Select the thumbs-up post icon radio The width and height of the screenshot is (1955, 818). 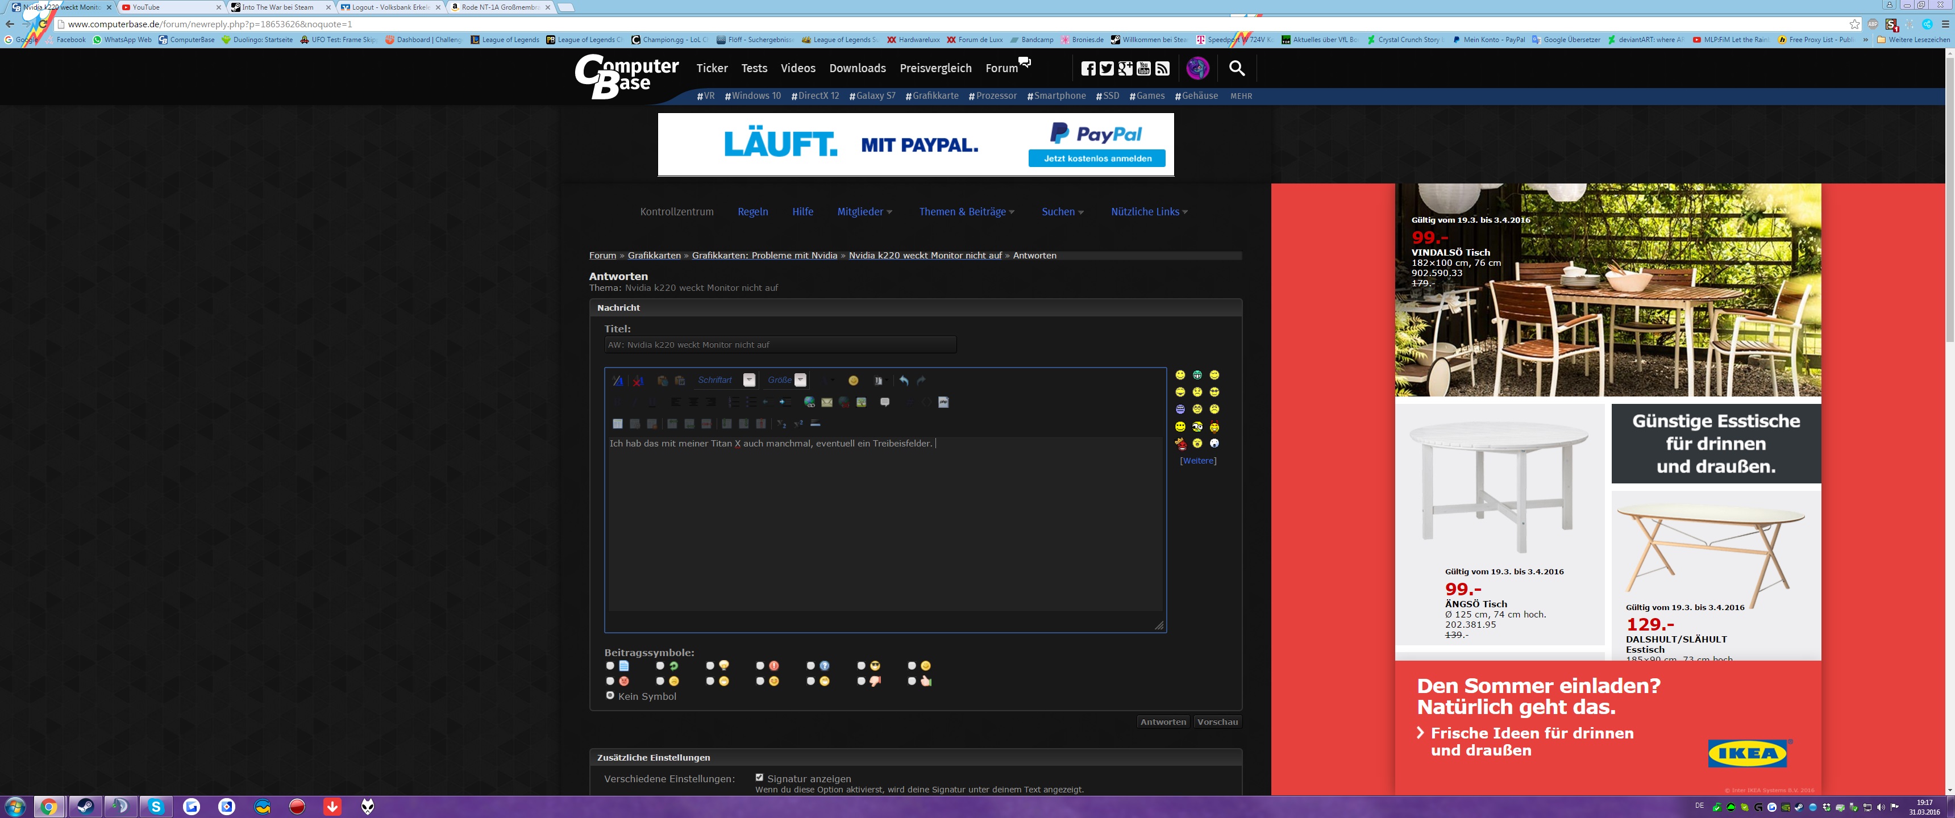pos(912,682)
